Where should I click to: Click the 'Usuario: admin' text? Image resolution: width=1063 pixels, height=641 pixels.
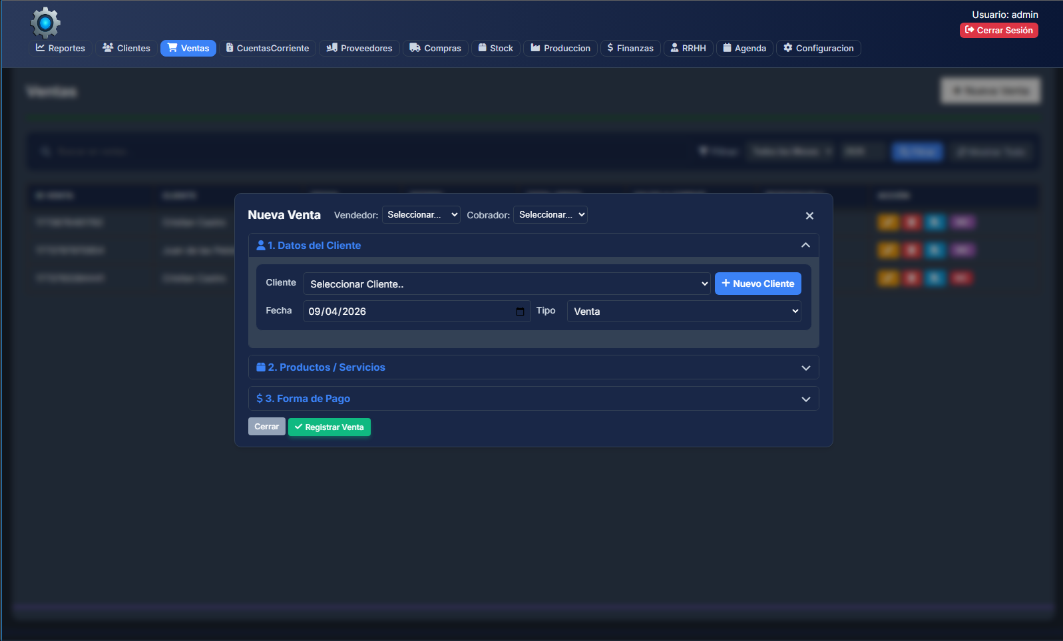[x=1005, y=15]
